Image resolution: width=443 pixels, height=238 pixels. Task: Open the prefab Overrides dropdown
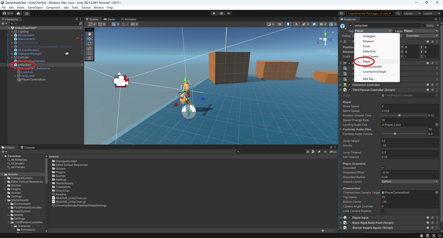point(422,36)
